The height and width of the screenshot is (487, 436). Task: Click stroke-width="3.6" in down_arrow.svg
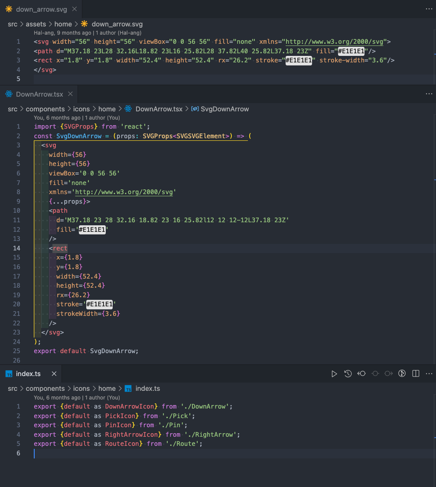coord(353,60)
